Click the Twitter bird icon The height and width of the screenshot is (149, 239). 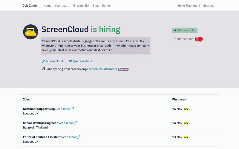[71, 61]
